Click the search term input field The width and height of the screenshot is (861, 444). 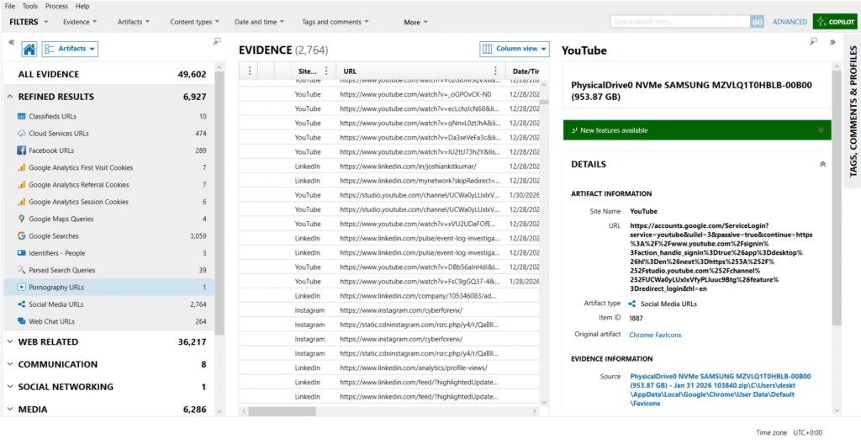679,22
